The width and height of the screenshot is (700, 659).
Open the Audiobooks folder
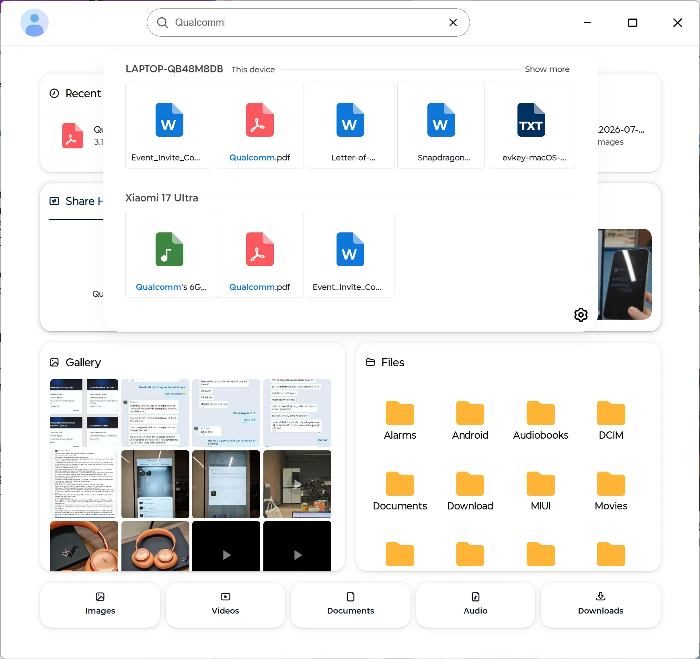pyautogui.click(x=541, y=421)
